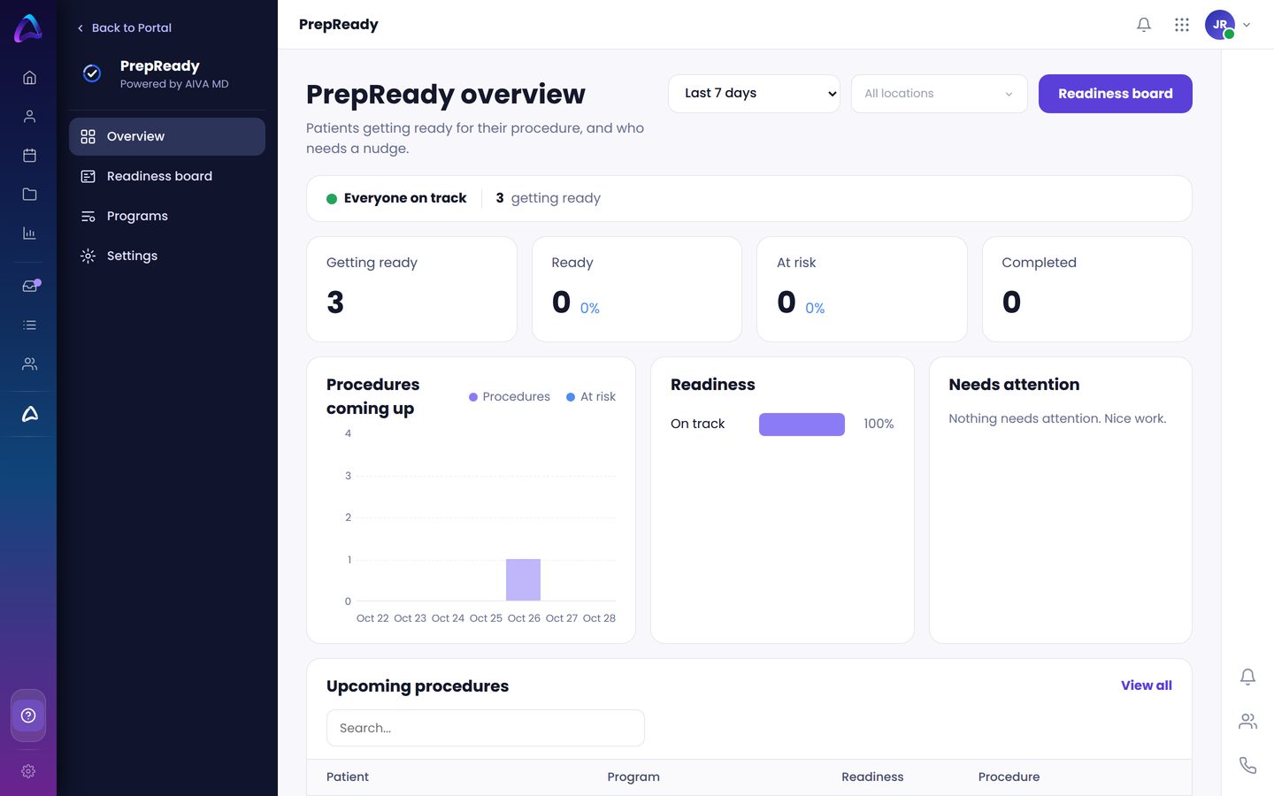Click the On track progress bar

[x=802, y=425]
